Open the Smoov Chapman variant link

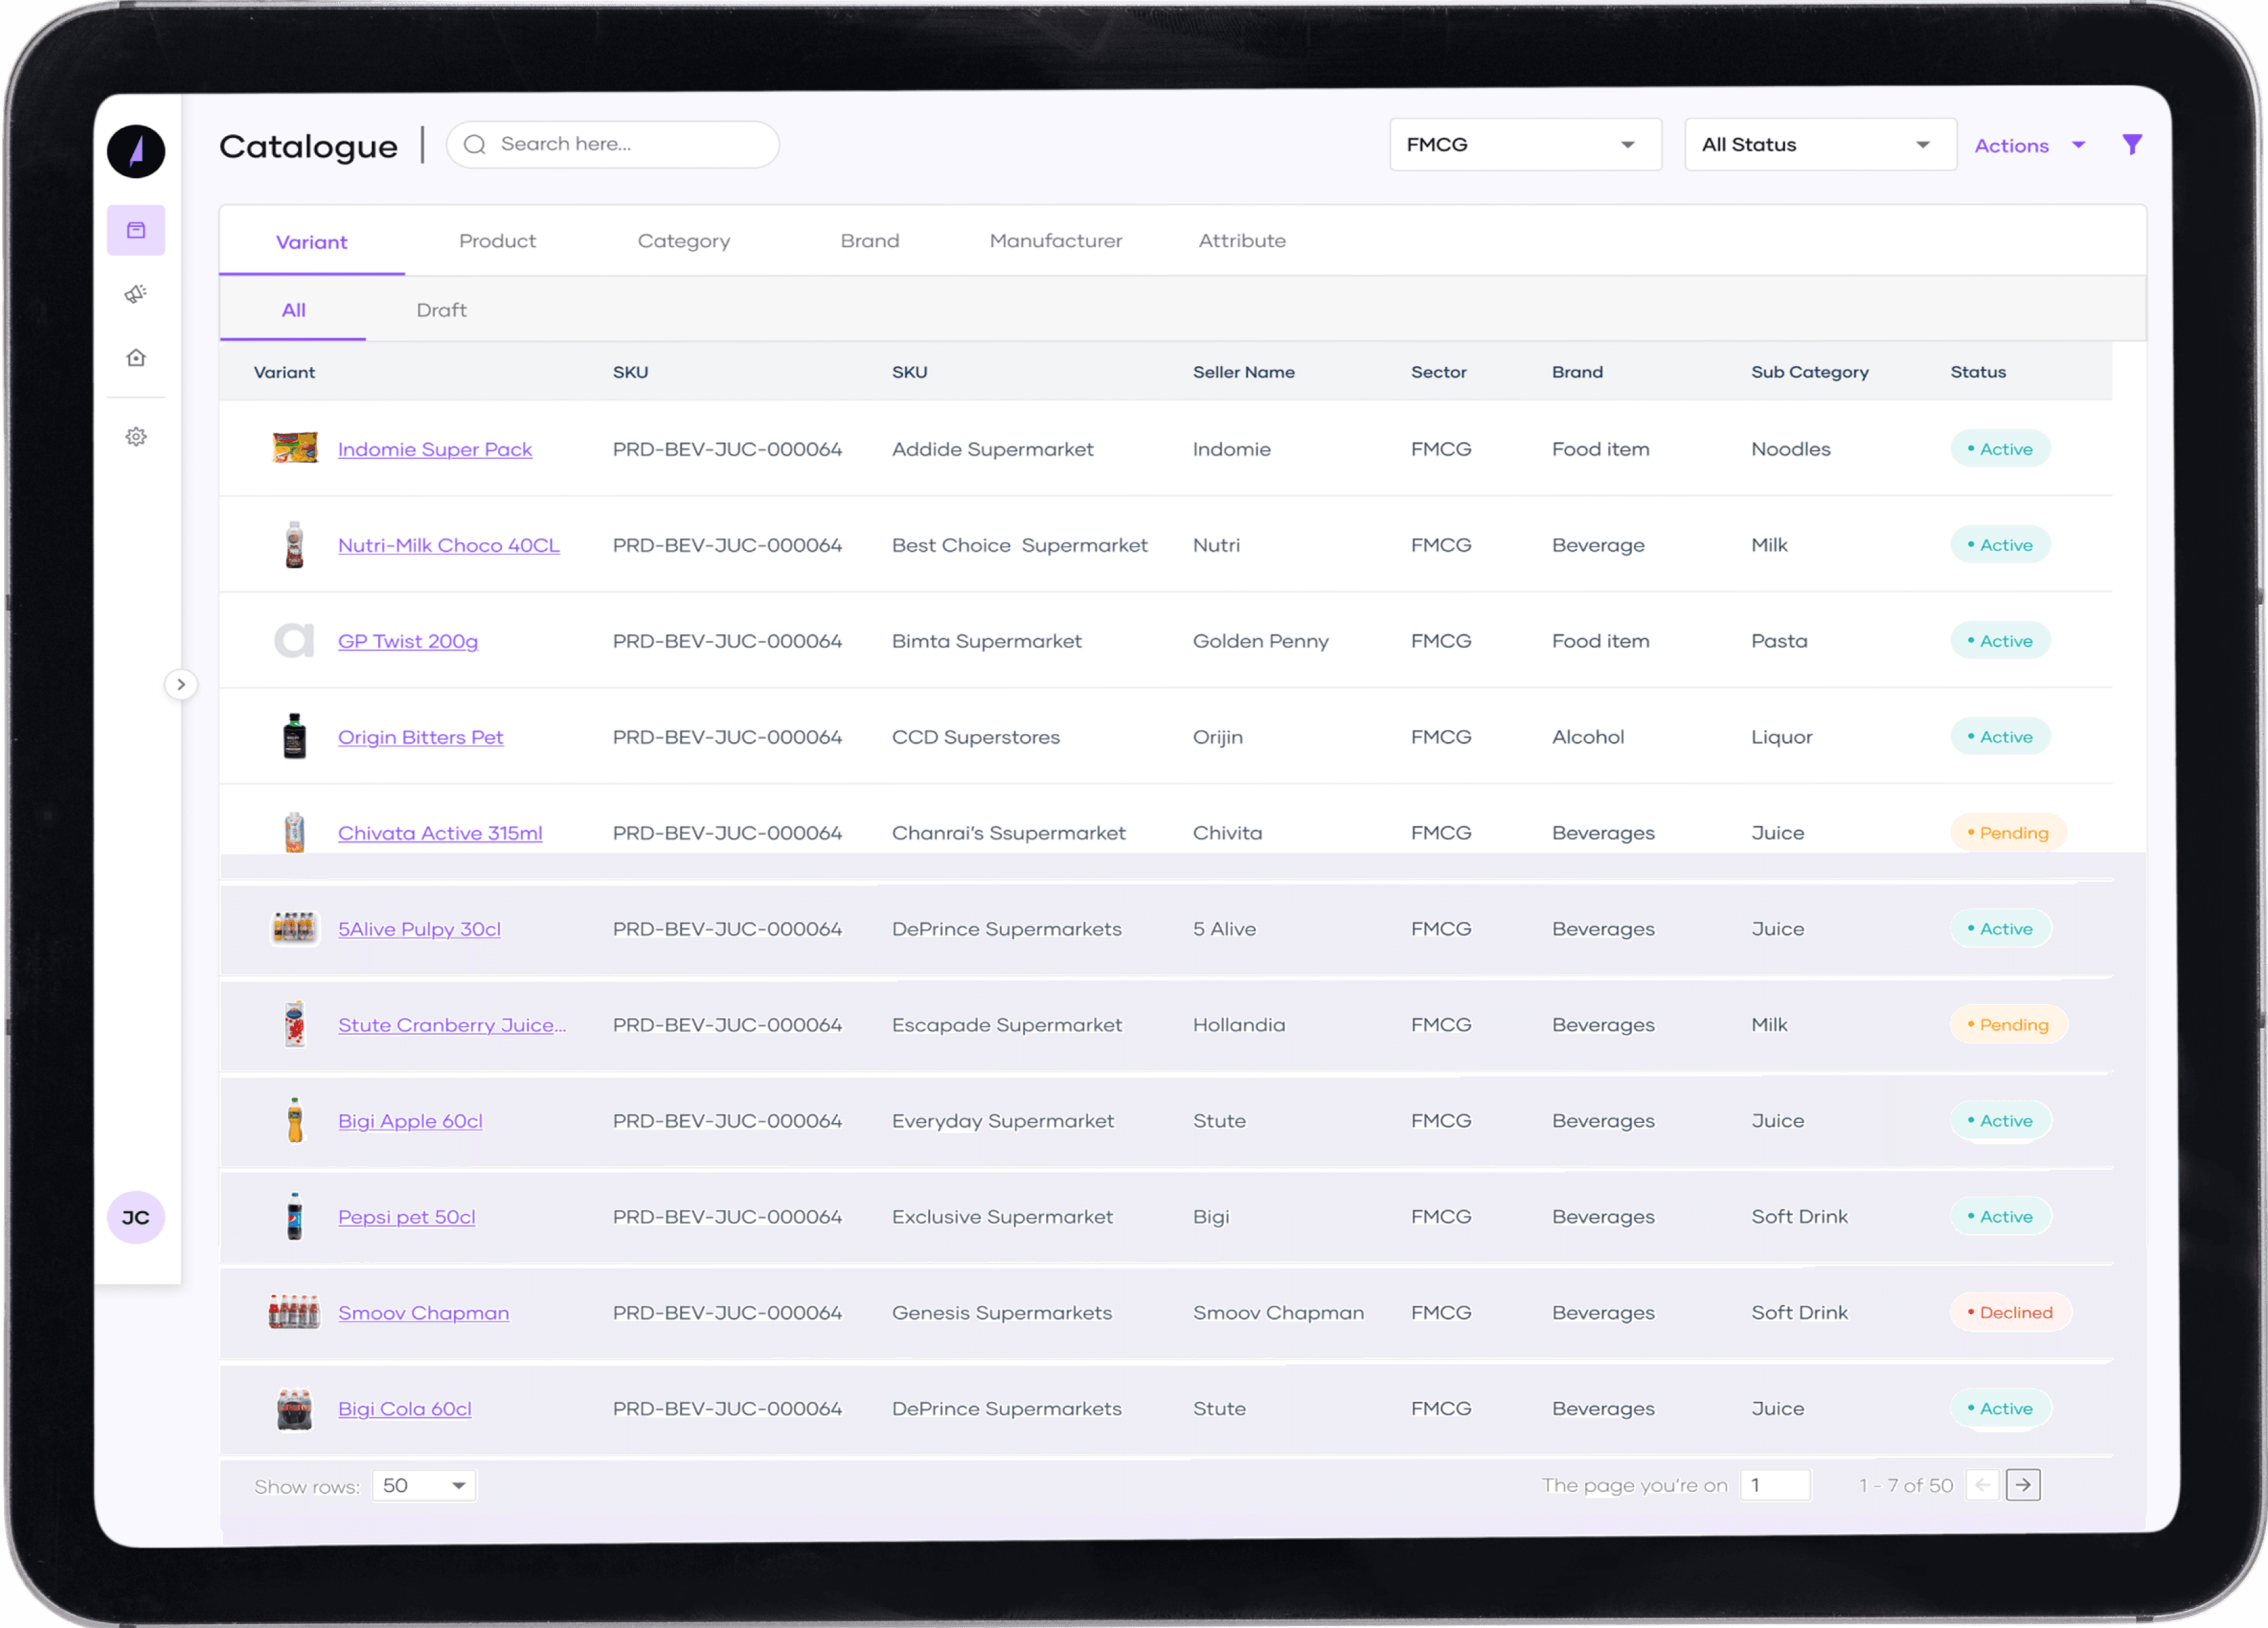click(x=423, y=1313)
